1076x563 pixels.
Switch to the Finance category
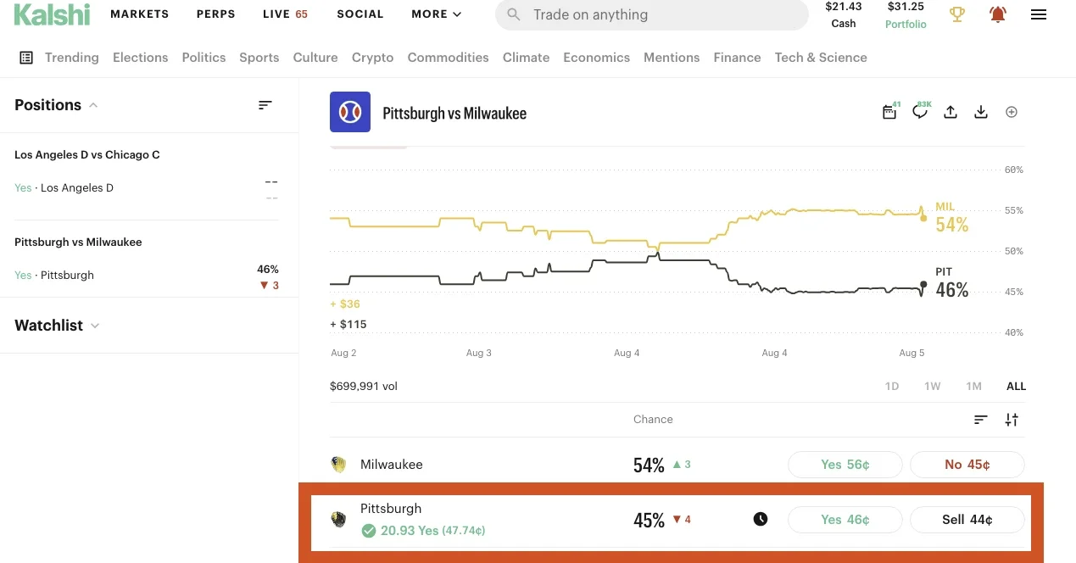(737, 58)
